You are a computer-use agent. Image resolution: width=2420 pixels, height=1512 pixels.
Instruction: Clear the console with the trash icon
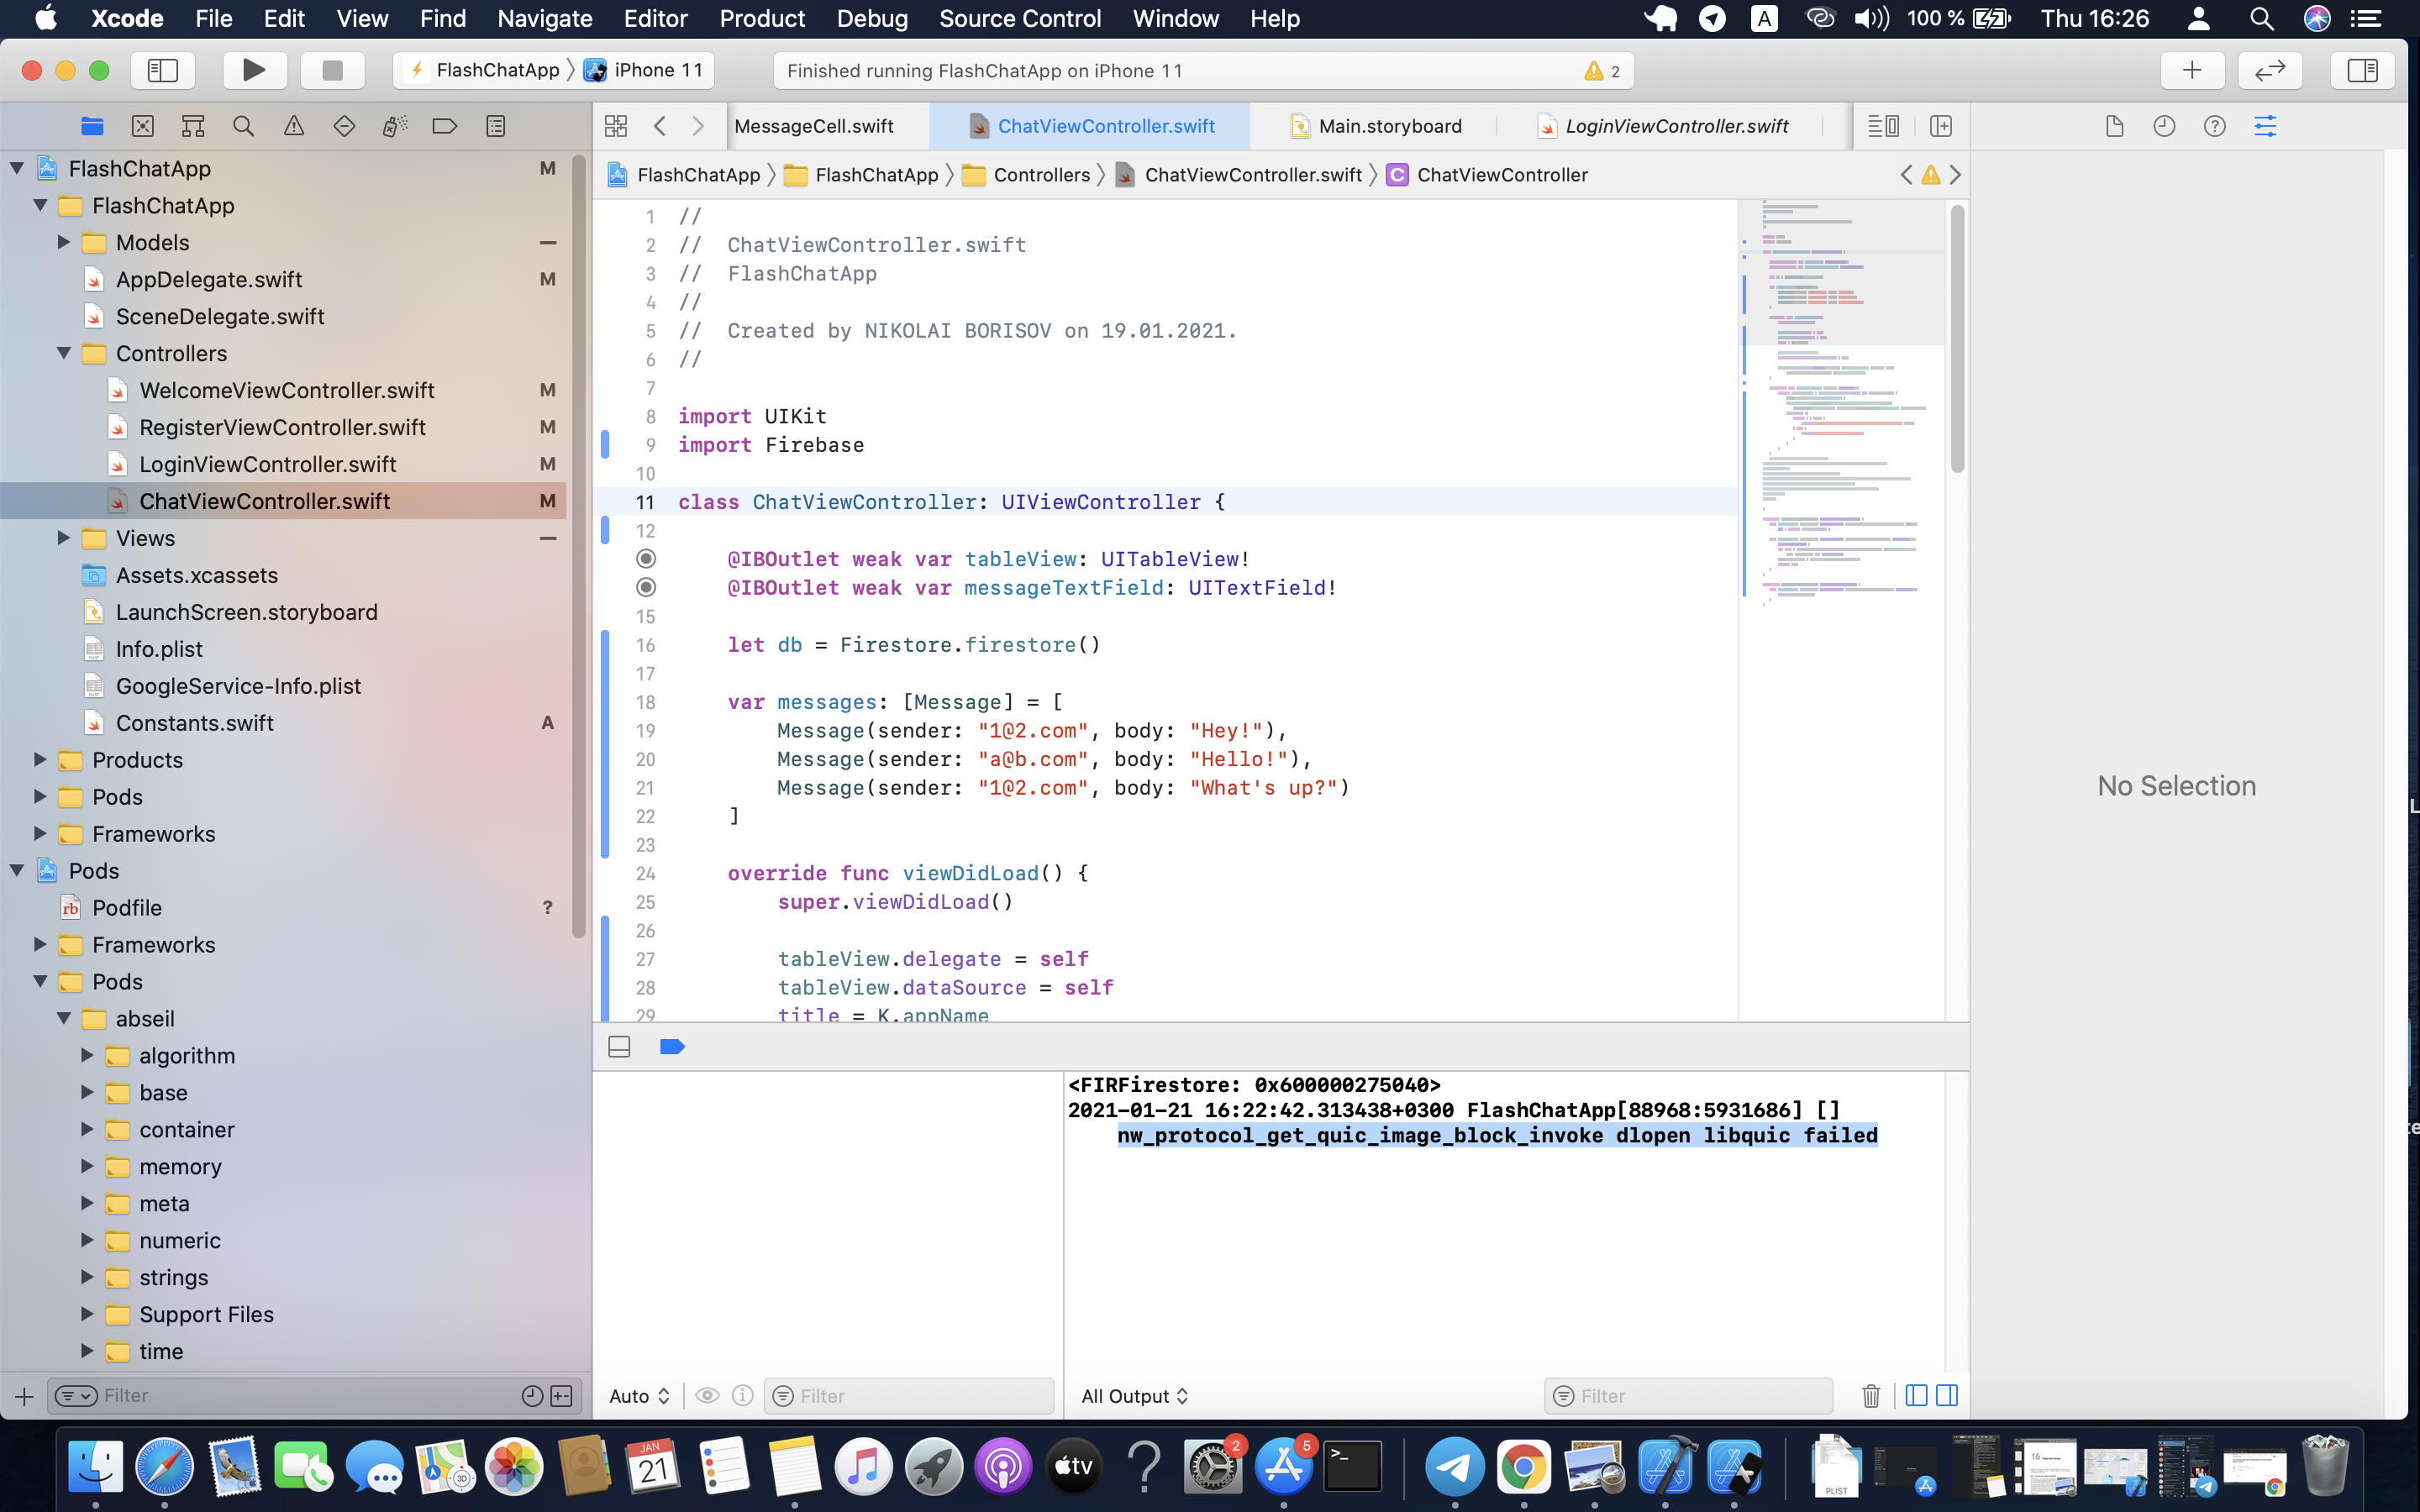click(1871, 1396)
